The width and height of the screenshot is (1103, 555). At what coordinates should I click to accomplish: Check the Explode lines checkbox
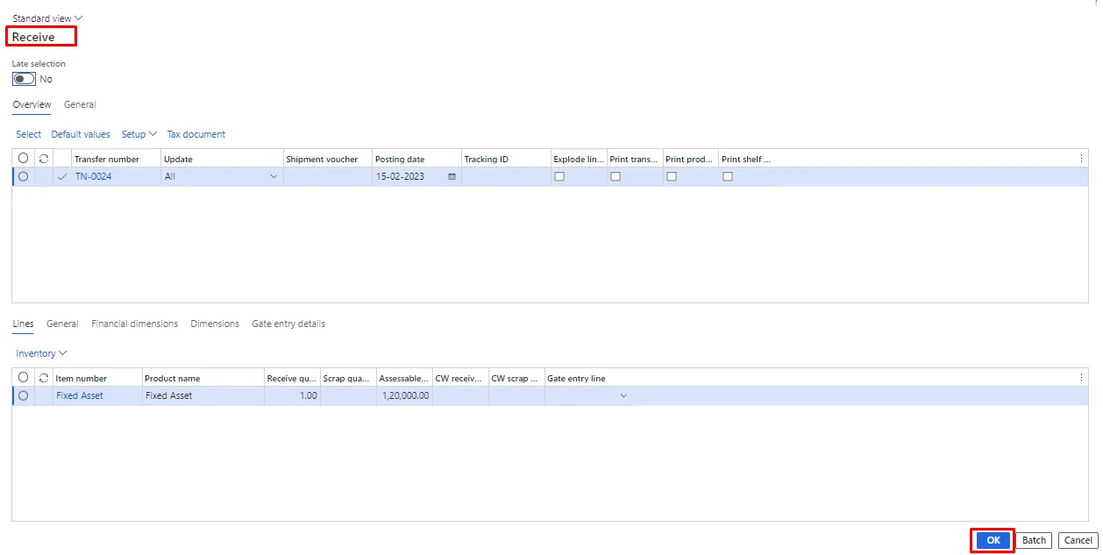[x=559, y=176]
